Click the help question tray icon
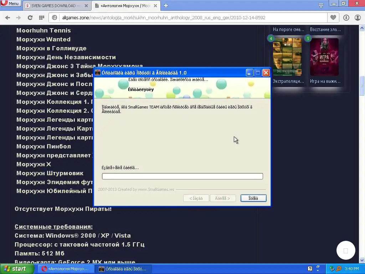 tap(310, 269)
